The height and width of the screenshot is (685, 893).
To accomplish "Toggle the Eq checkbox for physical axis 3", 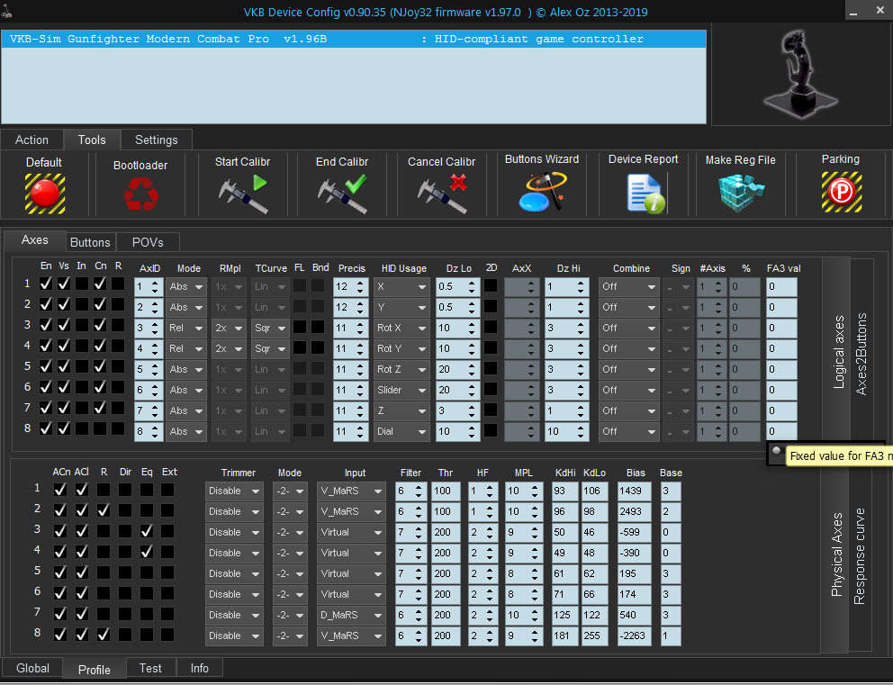I will (x=146, y=530).
